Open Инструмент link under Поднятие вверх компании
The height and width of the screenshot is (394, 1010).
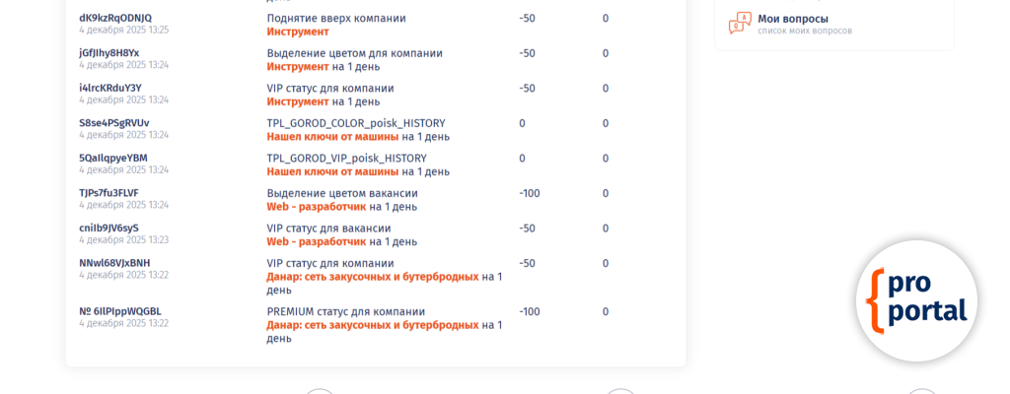297,32
